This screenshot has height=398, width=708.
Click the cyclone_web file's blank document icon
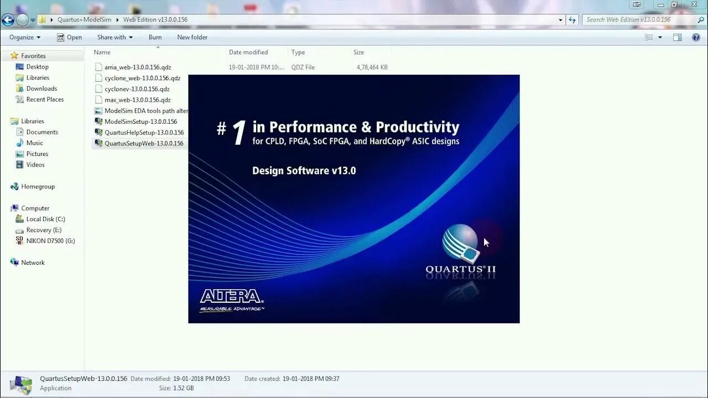(98, 78)
